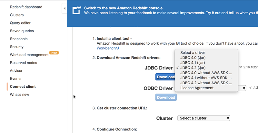This screenshot has height=133, width=258.
Task: Open What's new page
Action: 19,94
